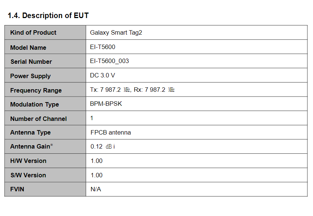Click the "H/W Version" label cell
The height and width of the screenshot is (216, 313).
pos(28,161)
